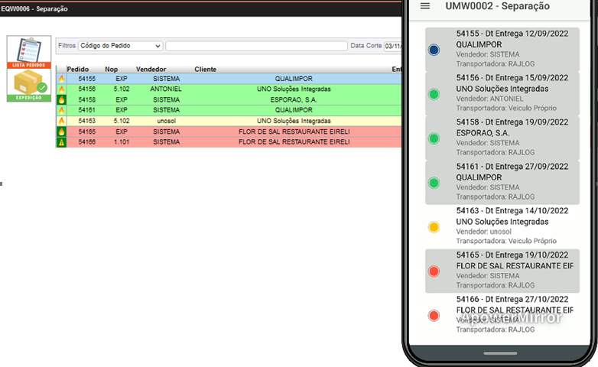This screenshot has width=598, height=367.
Task: Tap the phone home gesture bar
Action: click(x=500, y=353)
